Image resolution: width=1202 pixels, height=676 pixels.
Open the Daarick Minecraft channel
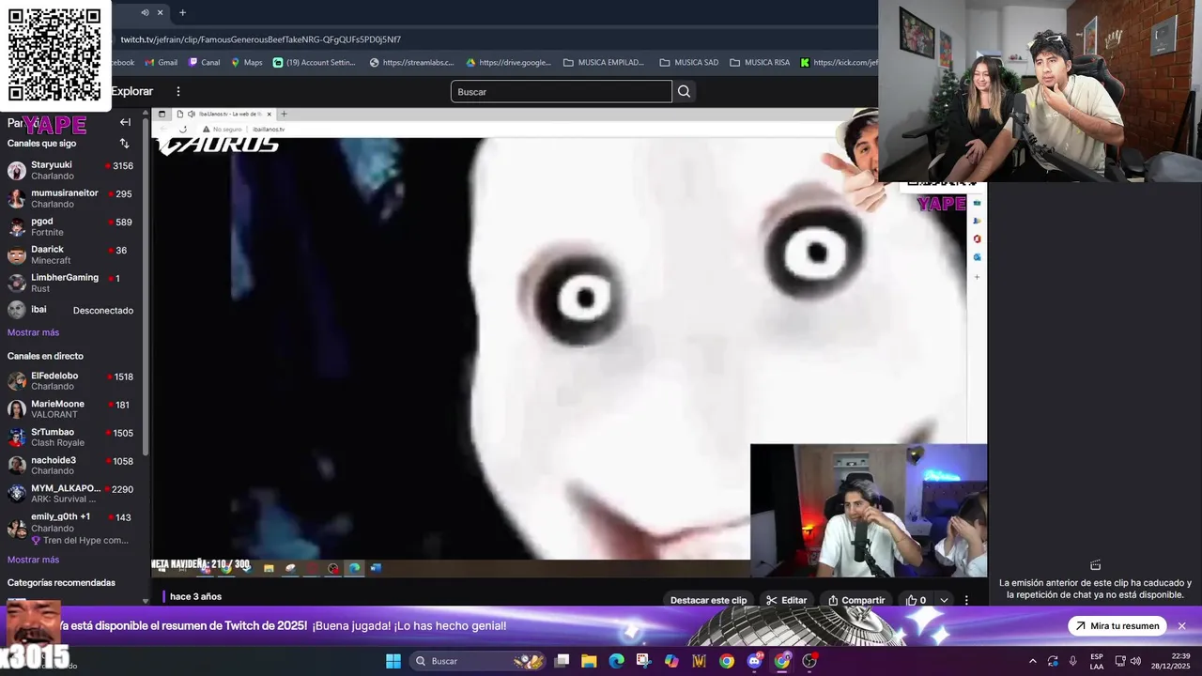point(71,254)
